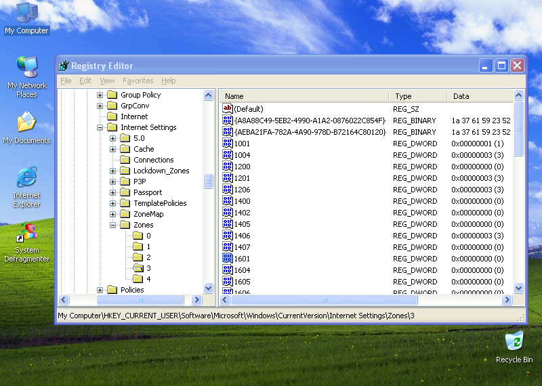Select the Internet key folder icon
The width and height of the screenshot is (542, 386).
click(x=112, y=116)
